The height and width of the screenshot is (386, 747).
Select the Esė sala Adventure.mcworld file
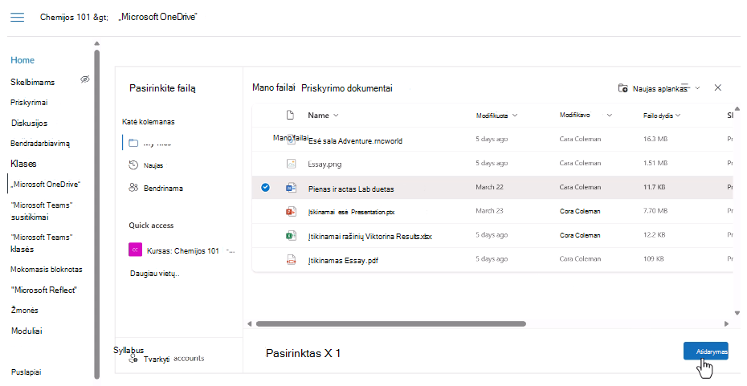click(355, 141)
